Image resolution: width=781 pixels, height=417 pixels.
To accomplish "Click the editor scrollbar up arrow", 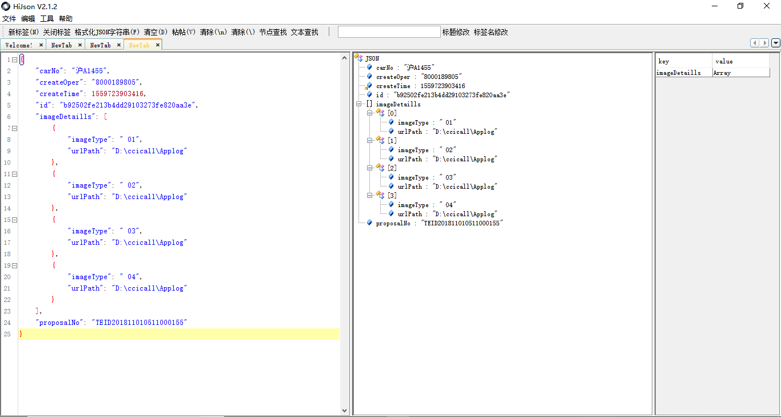I will (x=344, y=58).
